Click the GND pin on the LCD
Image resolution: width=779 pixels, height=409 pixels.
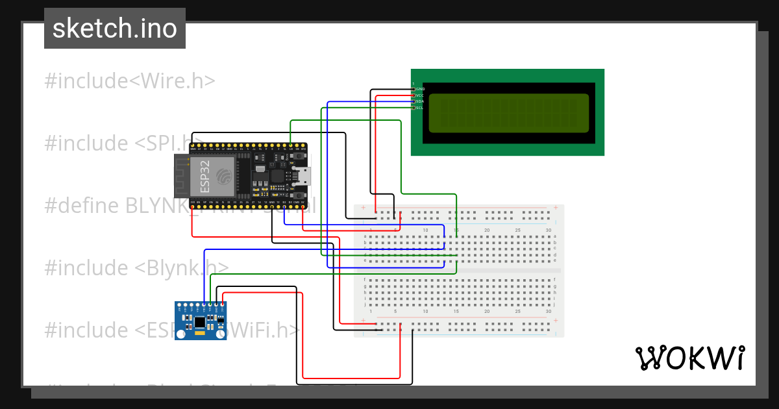point(414,89)
